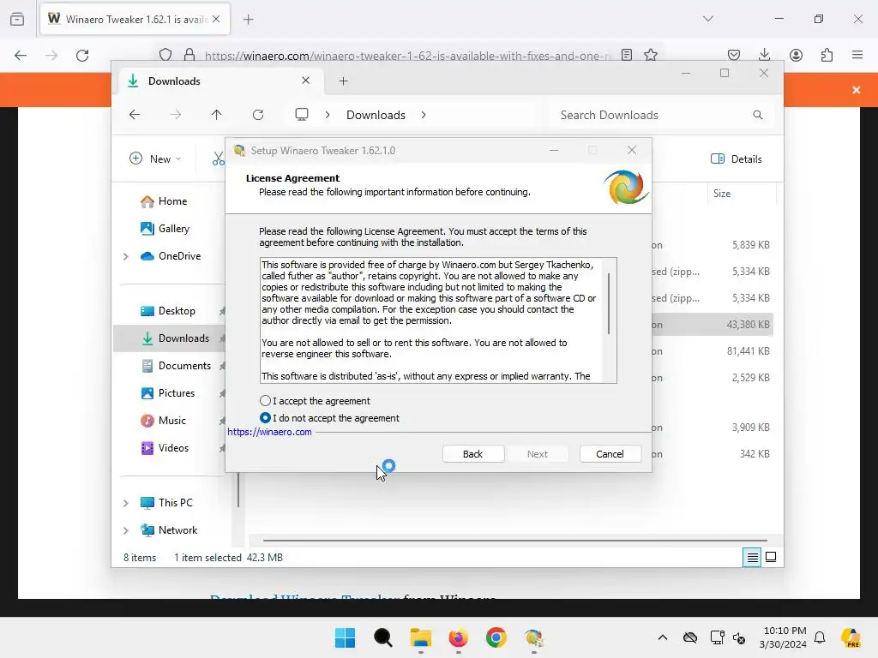Reload the page in Firefox

pyautogui.click(x=82, y=56)
